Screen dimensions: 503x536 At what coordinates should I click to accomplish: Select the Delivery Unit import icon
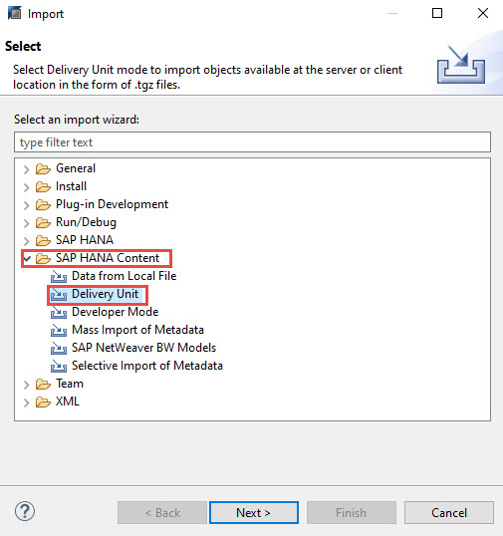pos(59,294)
